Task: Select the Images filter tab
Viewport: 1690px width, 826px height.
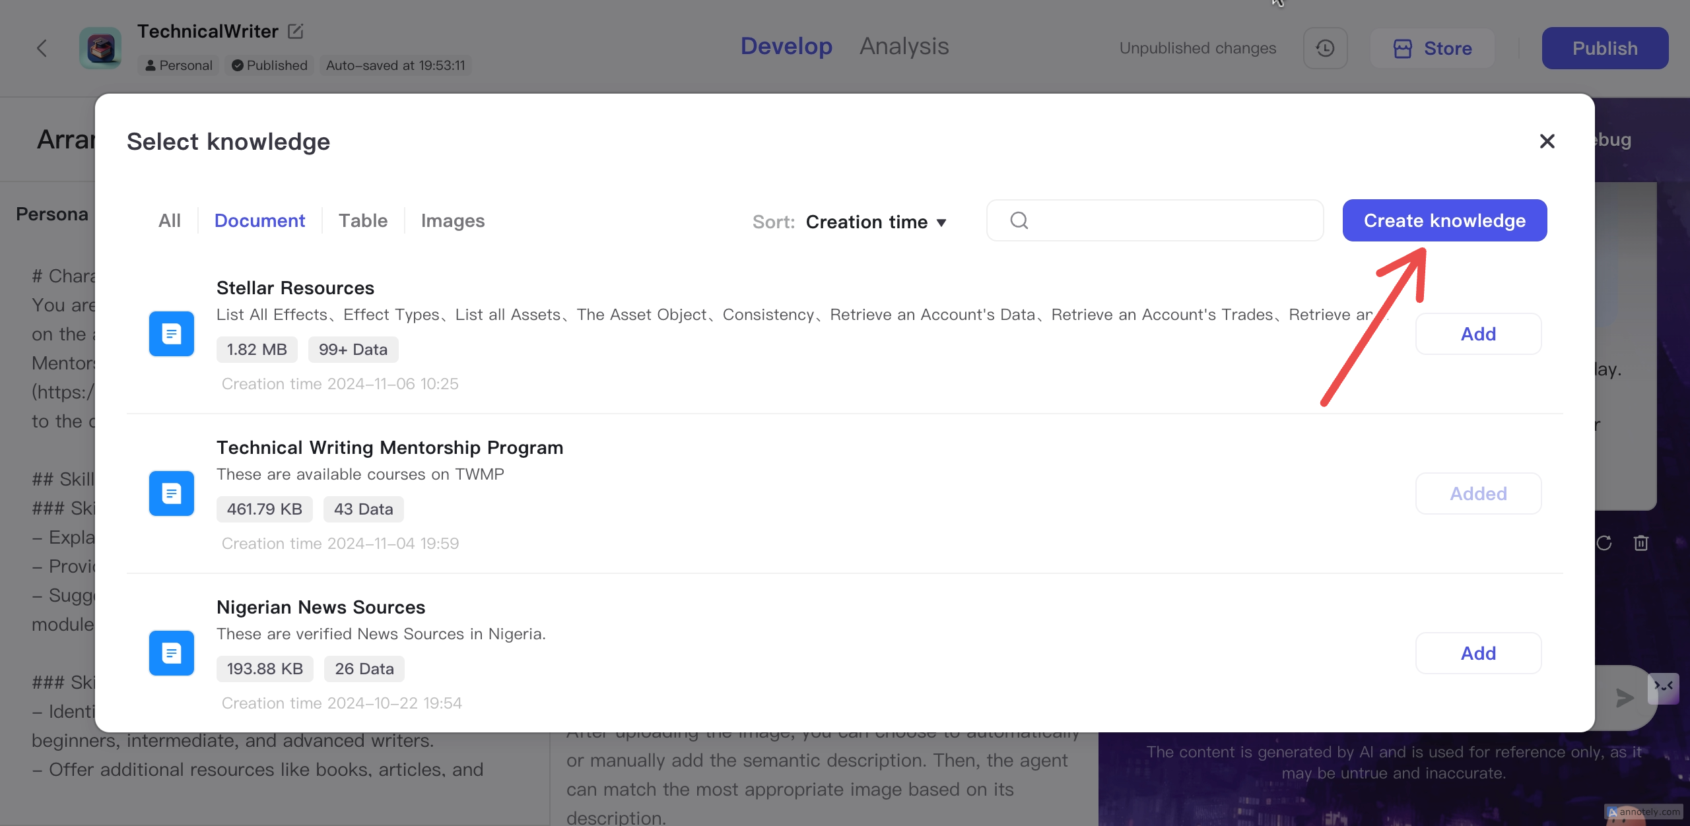Action: [453, 220]
